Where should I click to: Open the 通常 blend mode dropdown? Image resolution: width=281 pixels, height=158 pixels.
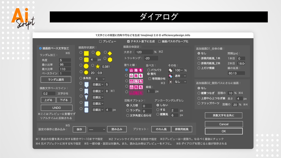coord(180,76)
